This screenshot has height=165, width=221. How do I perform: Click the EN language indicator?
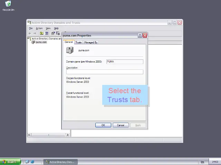coord(202,162)
